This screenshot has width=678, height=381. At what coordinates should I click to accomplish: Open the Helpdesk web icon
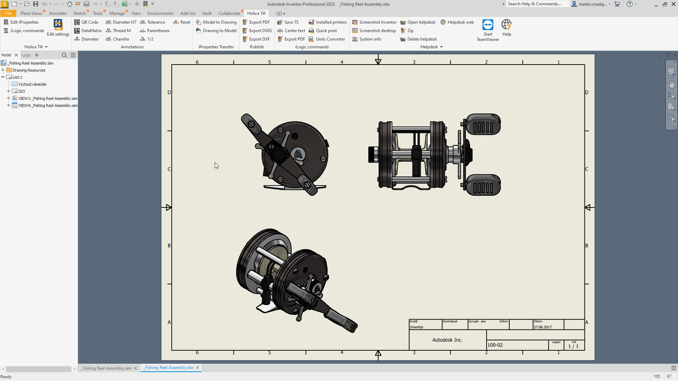[x=443, y=22]
